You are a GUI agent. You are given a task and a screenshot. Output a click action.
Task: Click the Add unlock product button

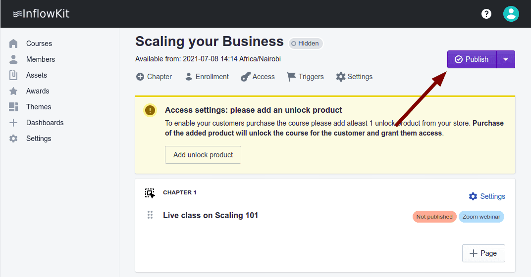tap(203, 155)
